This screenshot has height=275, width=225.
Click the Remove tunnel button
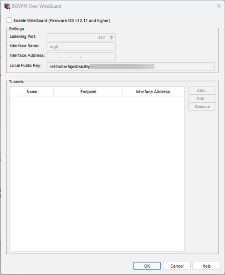(202, 107)
